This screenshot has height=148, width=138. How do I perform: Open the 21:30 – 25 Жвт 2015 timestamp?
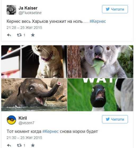click(24, 138)
